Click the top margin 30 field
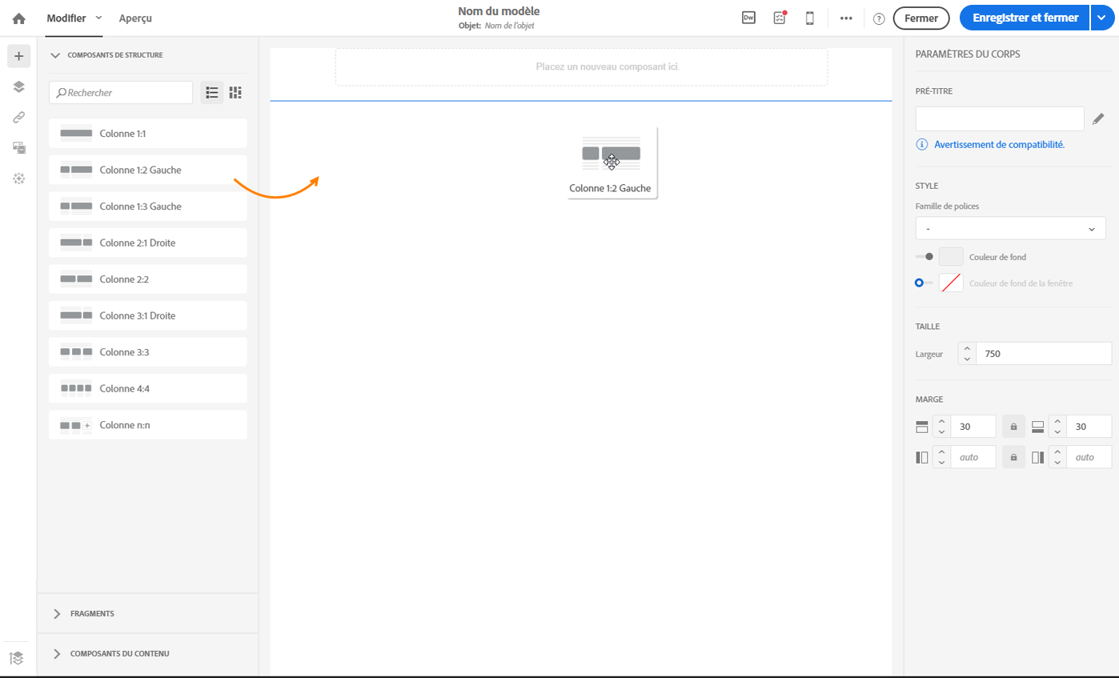Viewport: 1119px width, 678px height. click(x=973, y=427)
